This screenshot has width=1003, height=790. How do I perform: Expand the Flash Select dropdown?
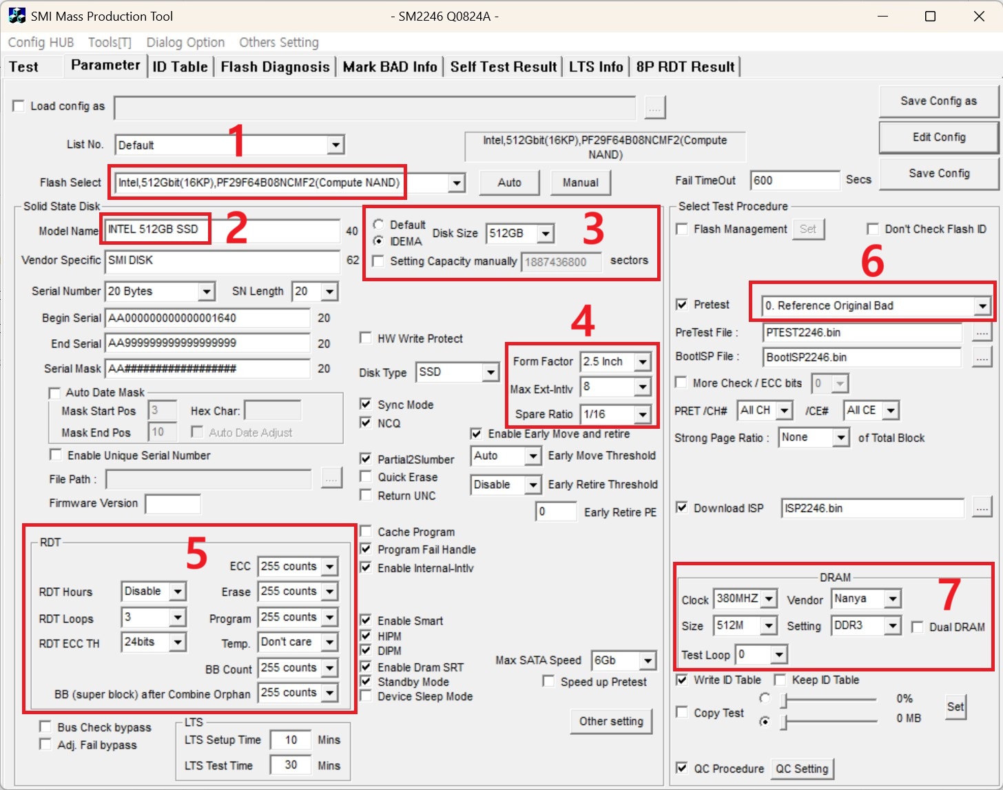click(x=456, y=183)
